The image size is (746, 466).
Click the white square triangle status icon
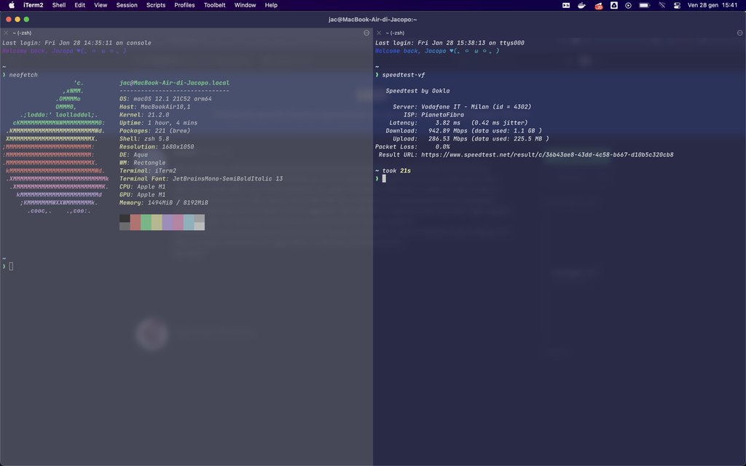point(614,5)
